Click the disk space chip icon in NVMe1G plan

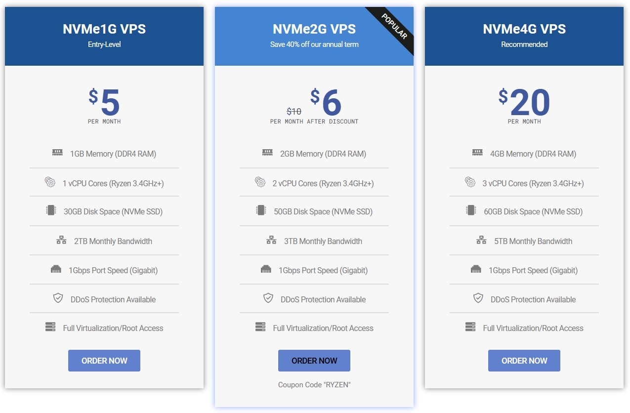(x=51, y=210)
